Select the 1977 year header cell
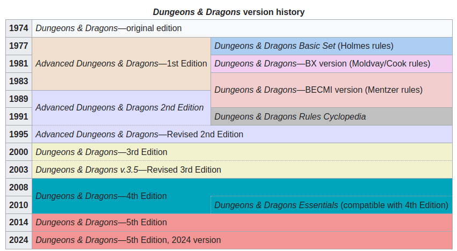457x251 pixels. tap(19, 46)
